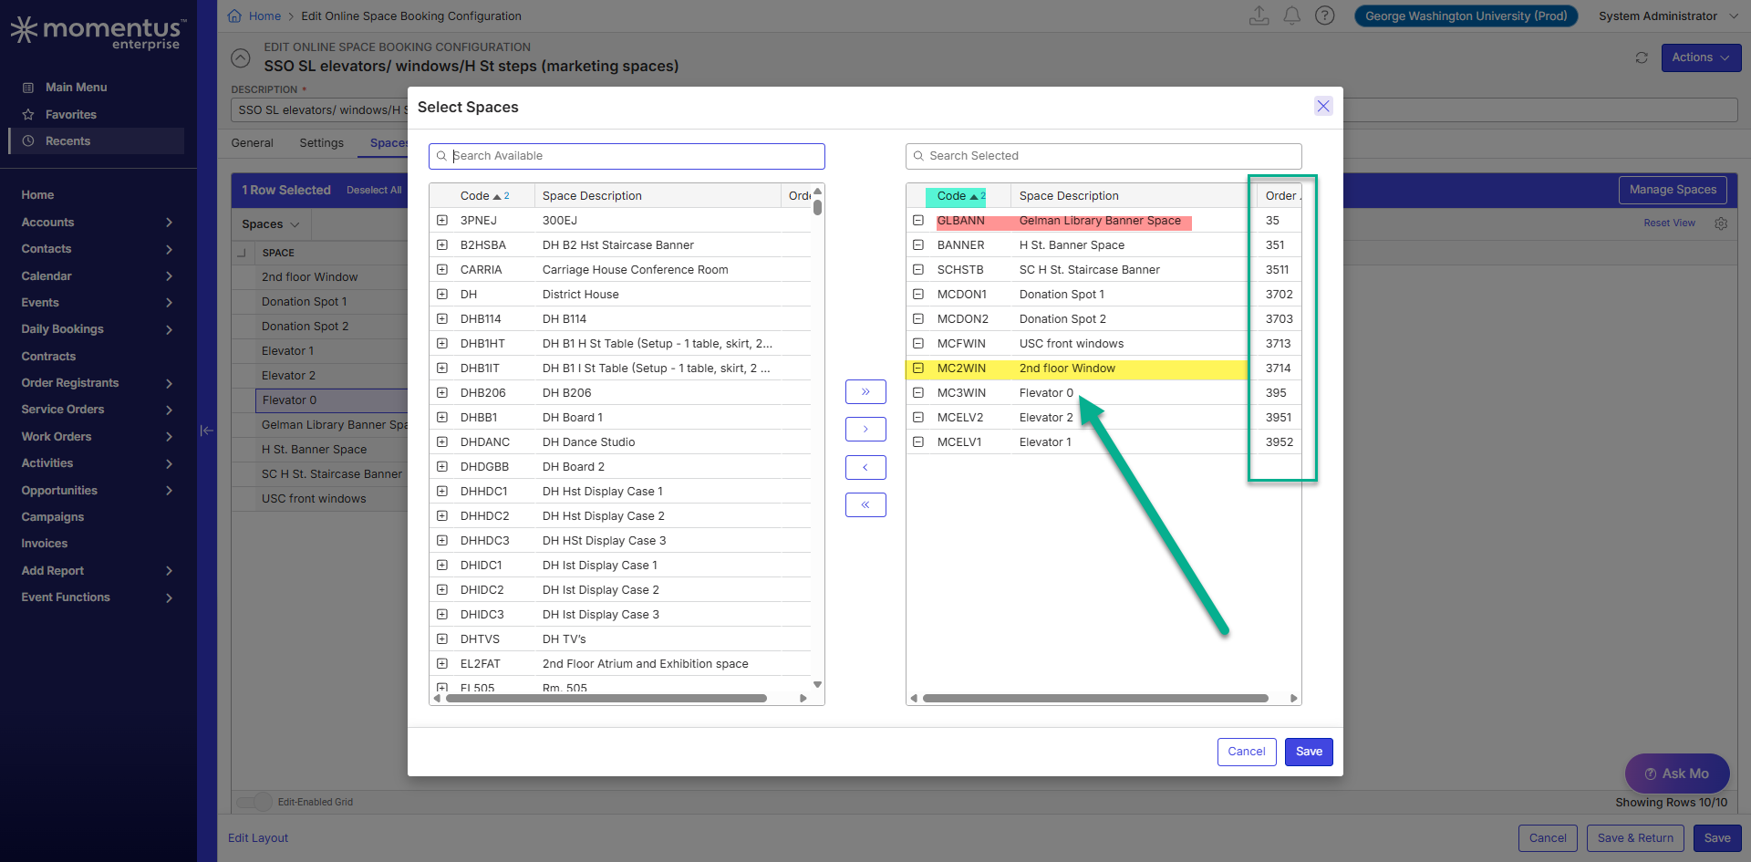Click the minus icon for MCDON1 row
Screen dimensions: 1751x862
[918, 294]
